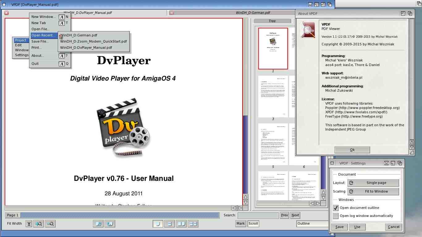This screenshot has height=237, width=422.
Task: Choose About... menu entry
Action: click(50, 56)
